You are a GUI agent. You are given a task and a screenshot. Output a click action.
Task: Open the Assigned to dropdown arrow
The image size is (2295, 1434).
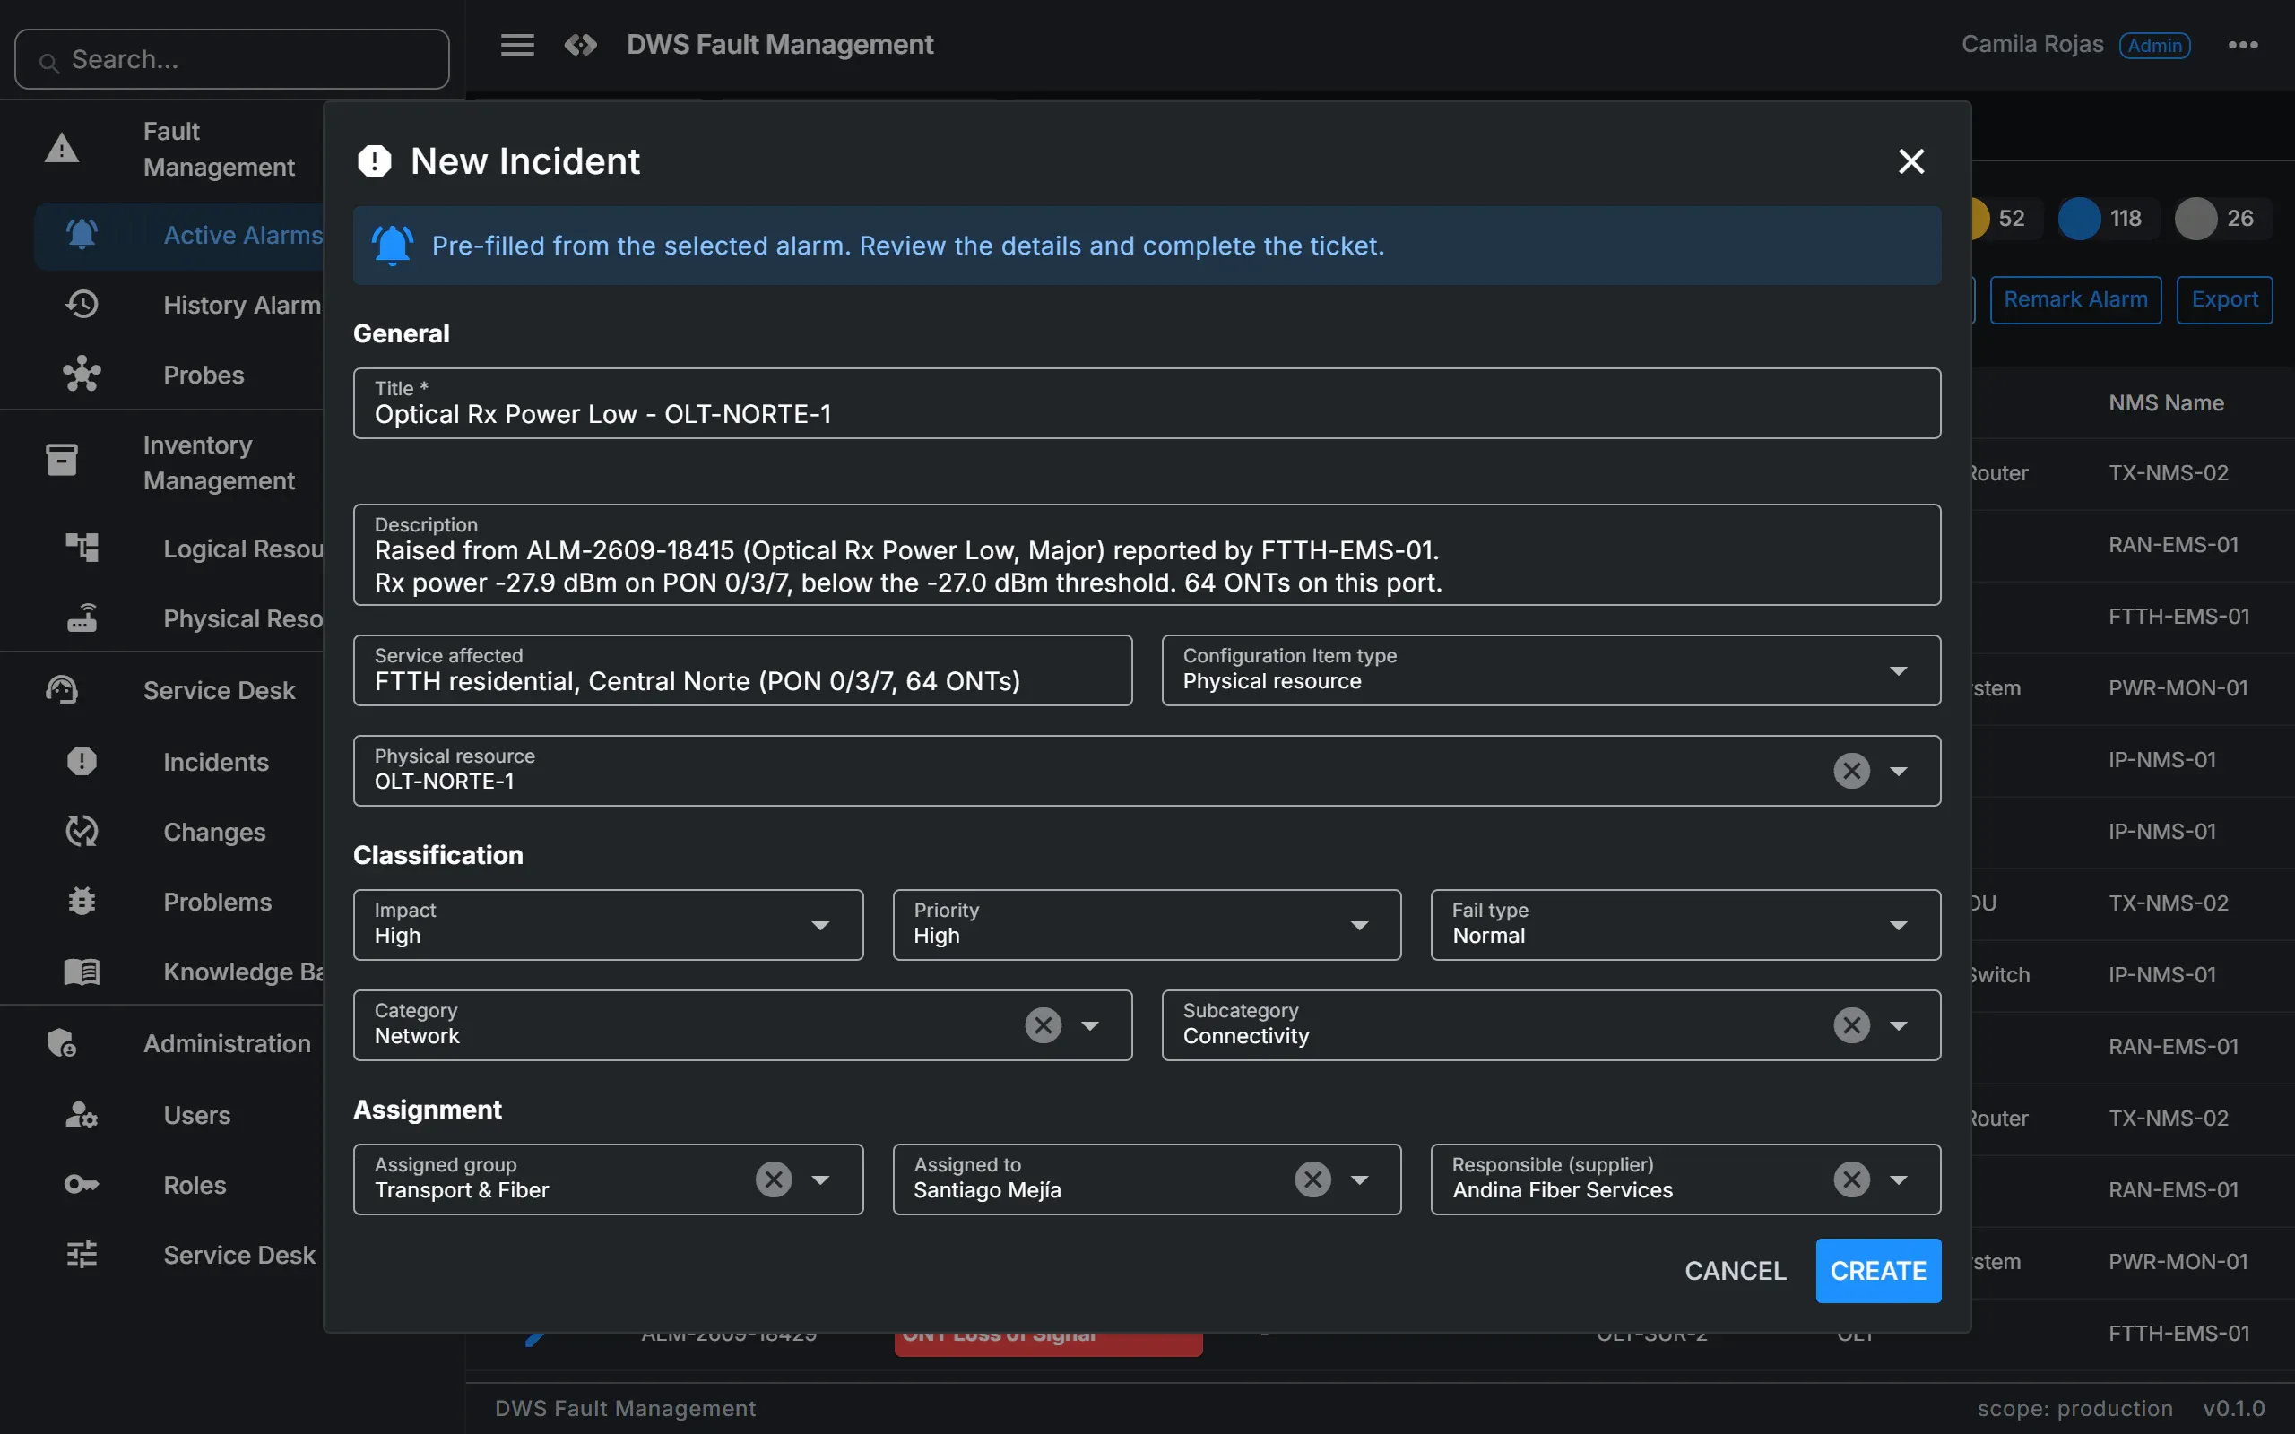pos(1359,1179)
